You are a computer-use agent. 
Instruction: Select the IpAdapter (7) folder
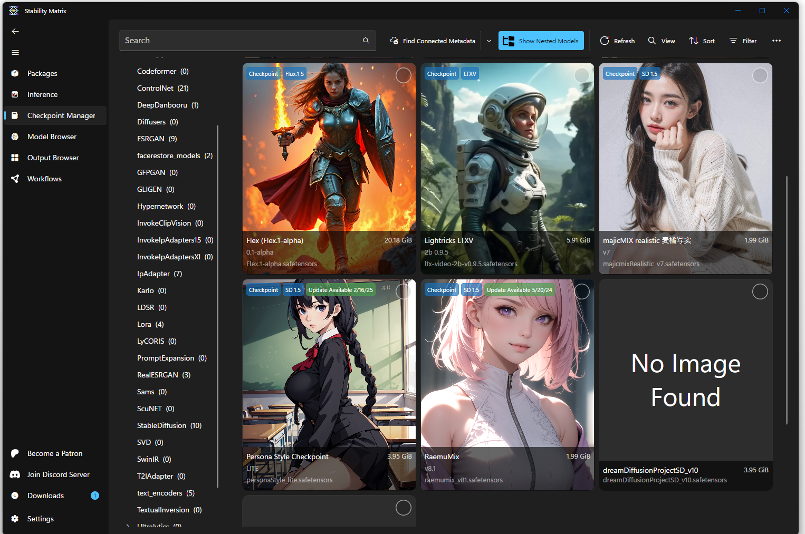tap(159, 274)
